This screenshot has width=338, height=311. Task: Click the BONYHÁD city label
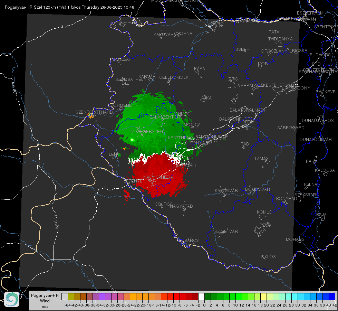pos(287,199)
